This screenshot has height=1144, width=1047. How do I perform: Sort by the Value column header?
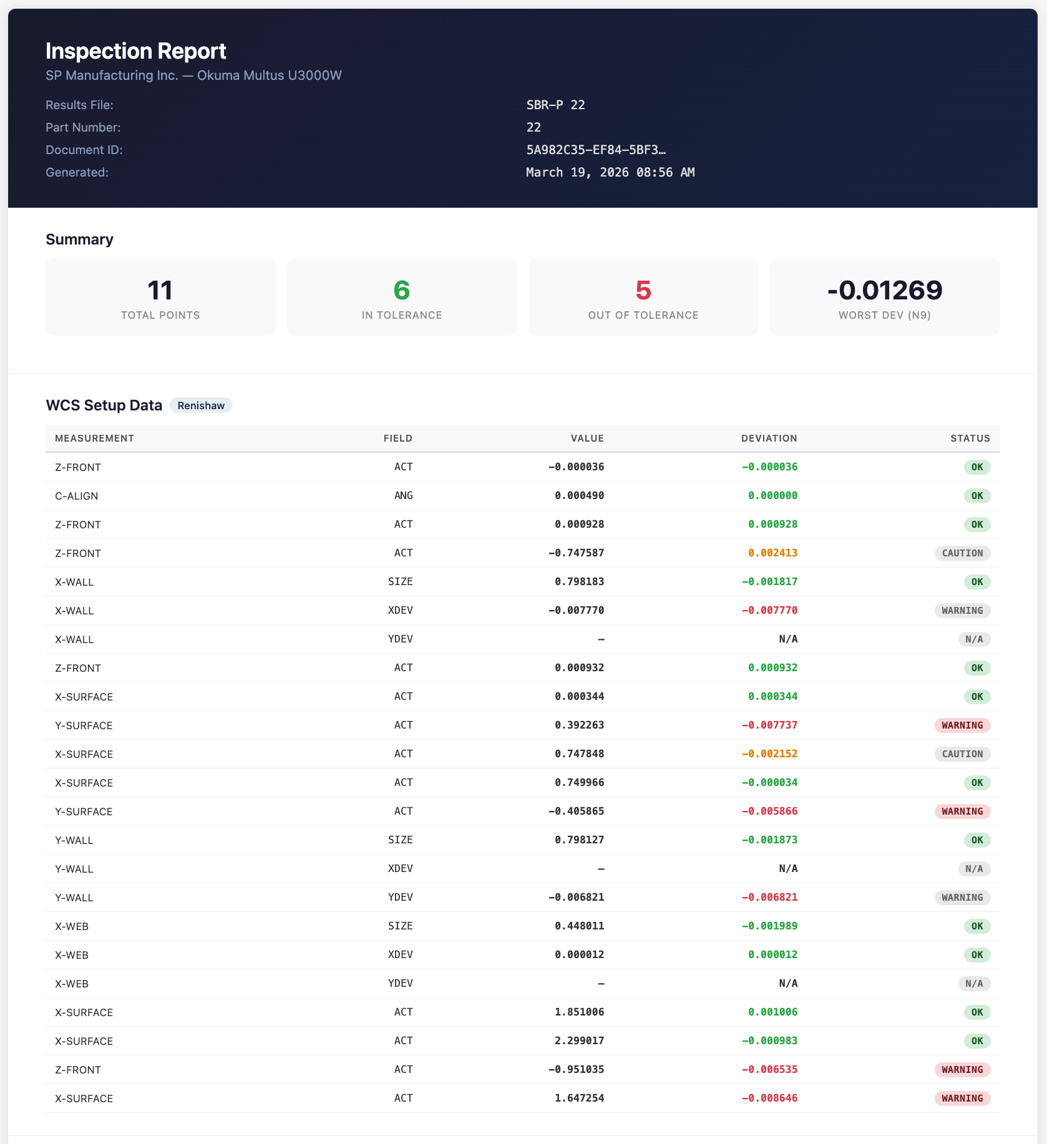point(587,439)
